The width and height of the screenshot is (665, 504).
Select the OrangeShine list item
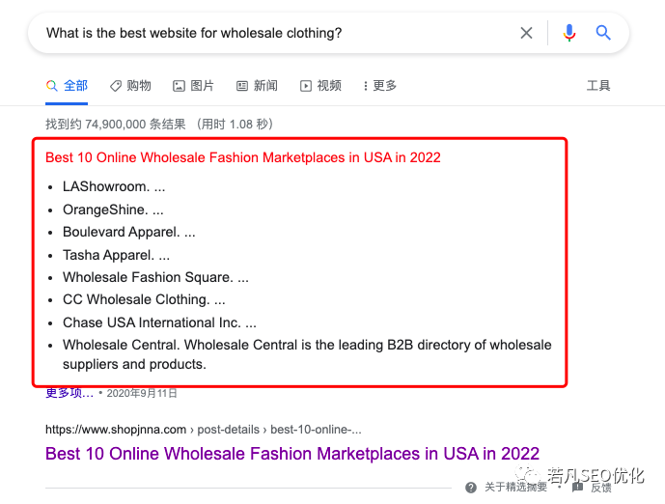pyautogui.click(x=113, y=210)
